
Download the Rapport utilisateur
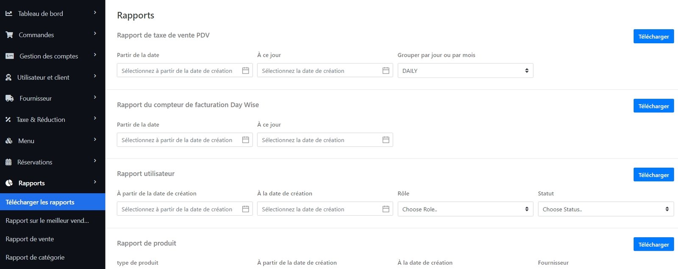pos(653,175)
